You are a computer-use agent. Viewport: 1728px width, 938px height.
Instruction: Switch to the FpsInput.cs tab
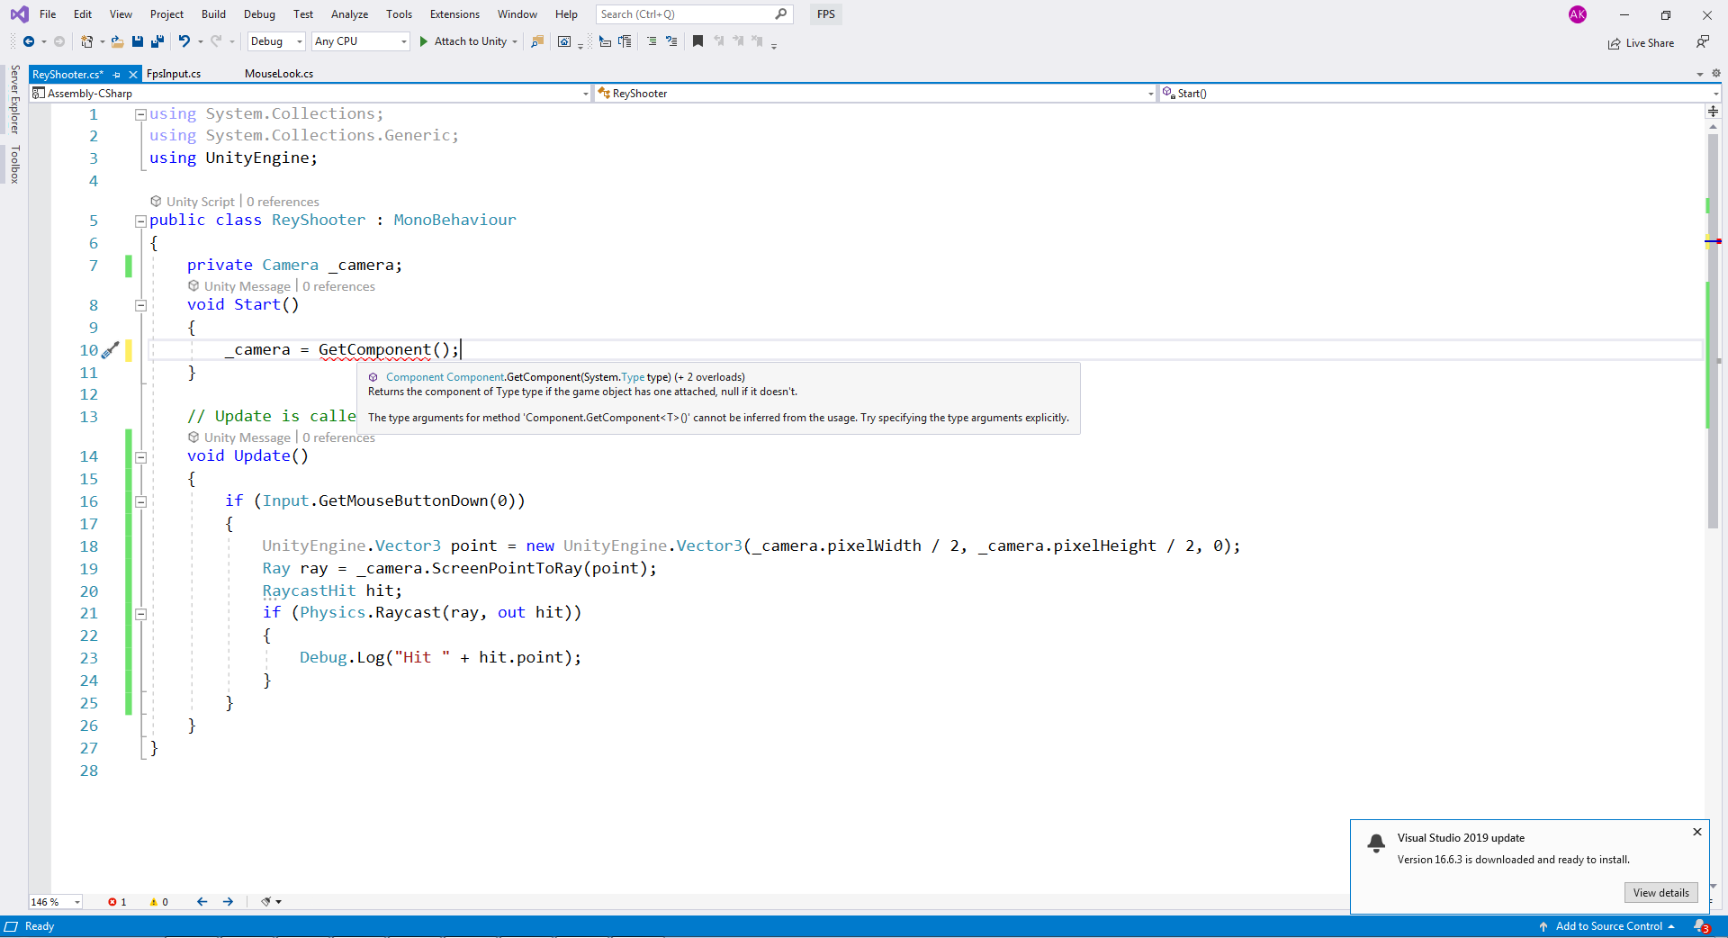point(174,74)
